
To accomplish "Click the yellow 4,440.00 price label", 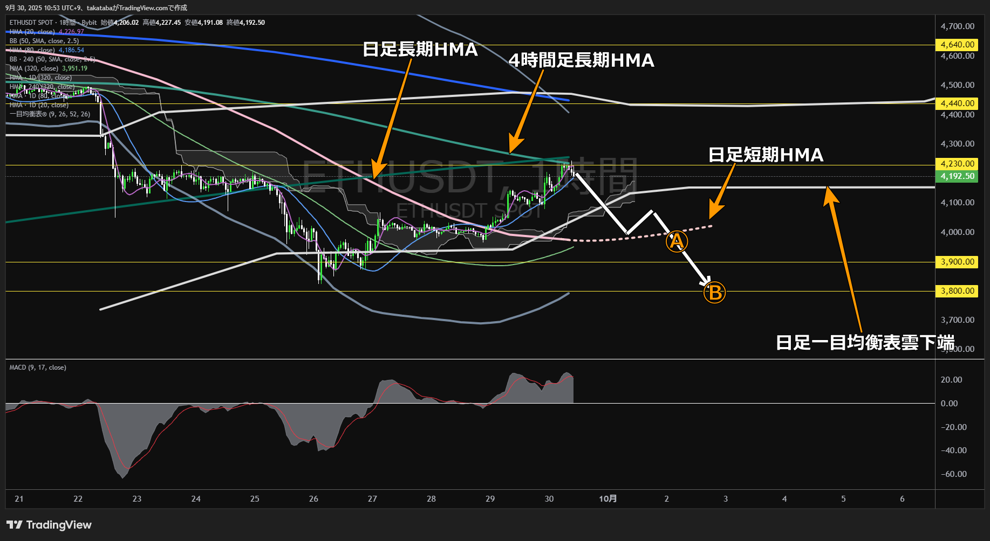I will [x=957, y=103].
